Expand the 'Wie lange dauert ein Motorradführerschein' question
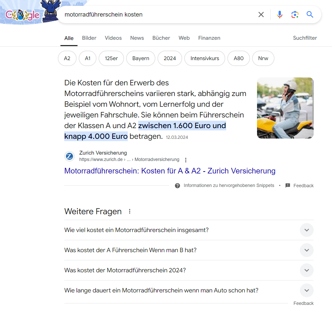Image resolution: width=332 pixels, height=324 pixels. pyautogui.click(x=307, y=290)
